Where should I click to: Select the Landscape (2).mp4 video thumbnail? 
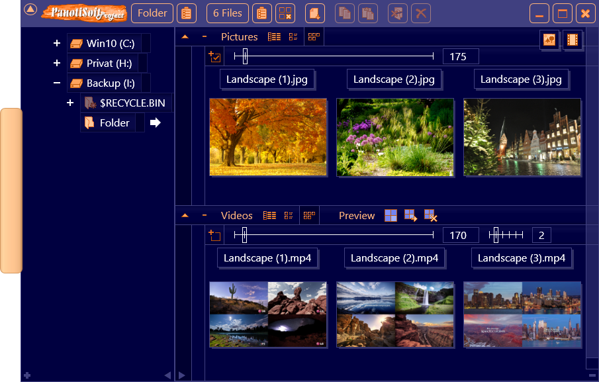395,315
